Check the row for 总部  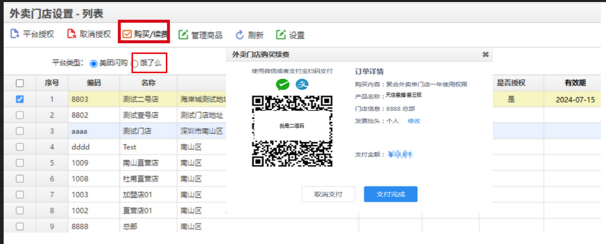[20, 226]
